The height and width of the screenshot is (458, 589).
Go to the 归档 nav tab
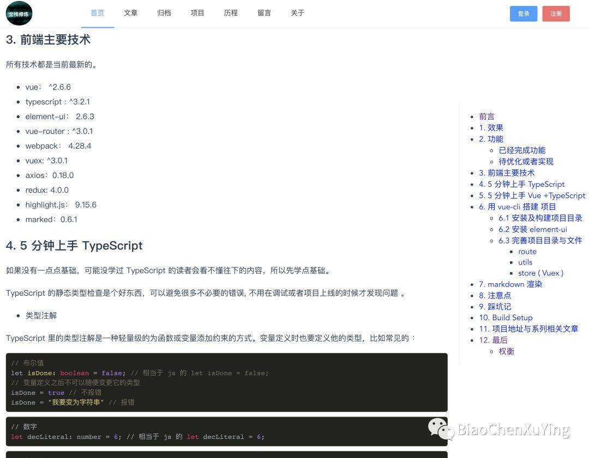point(164,13)
